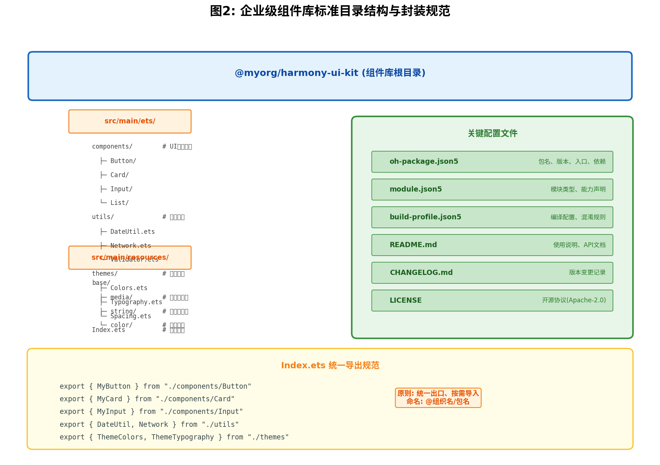Image resolution: width=660 pixels, height=465 pixels.
Task: Select the Input/ folder entry
Action: point(121,189)
